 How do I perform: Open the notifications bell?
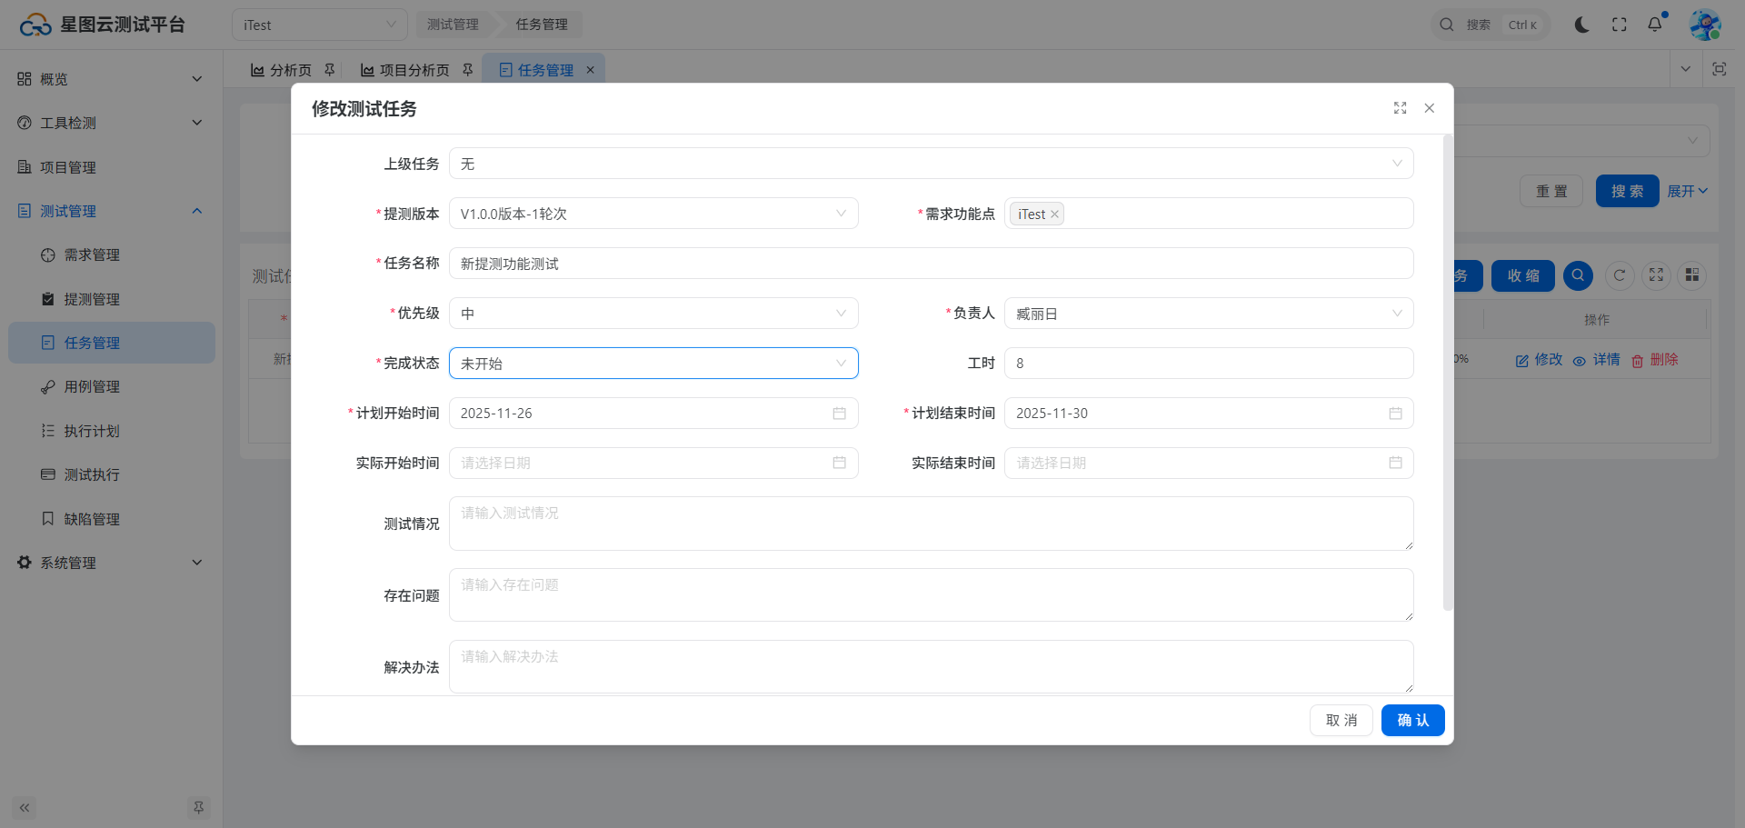(1655, 25)
